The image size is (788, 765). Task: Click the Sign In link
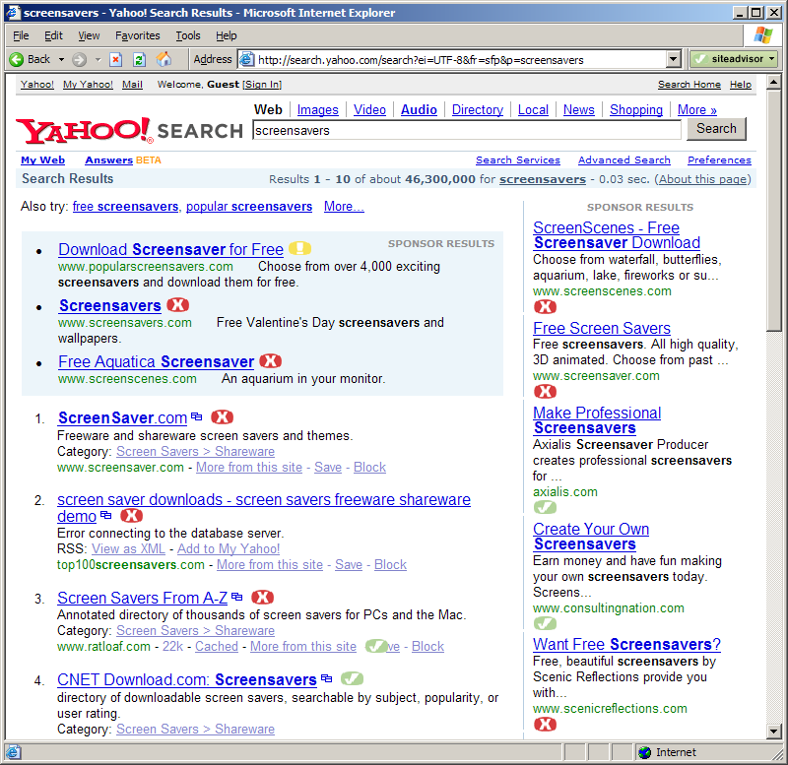[262, 85]
